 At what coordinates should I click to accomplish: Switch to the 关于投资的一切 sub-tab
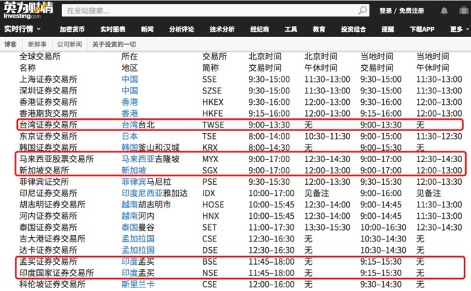coord(113,45)
